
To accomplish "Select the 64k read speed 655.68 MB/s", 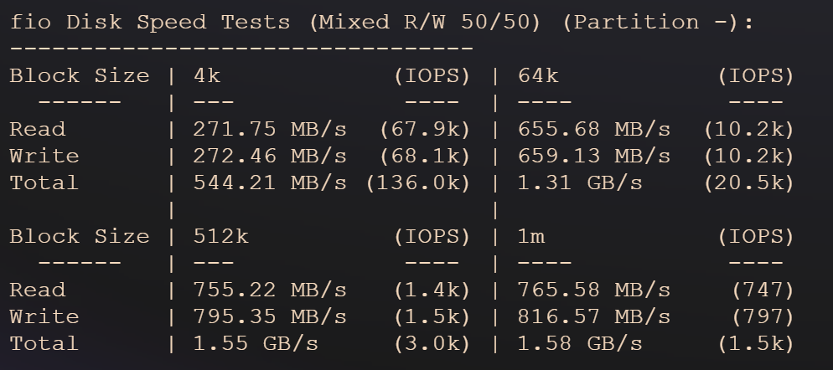I will tap(594, 129).
